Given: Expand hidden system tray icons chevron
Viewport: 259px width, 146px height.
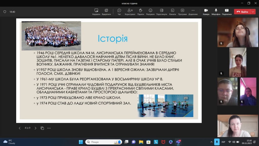Looking at the screenshot, I should pyautogui.click(x=211, y=142).
